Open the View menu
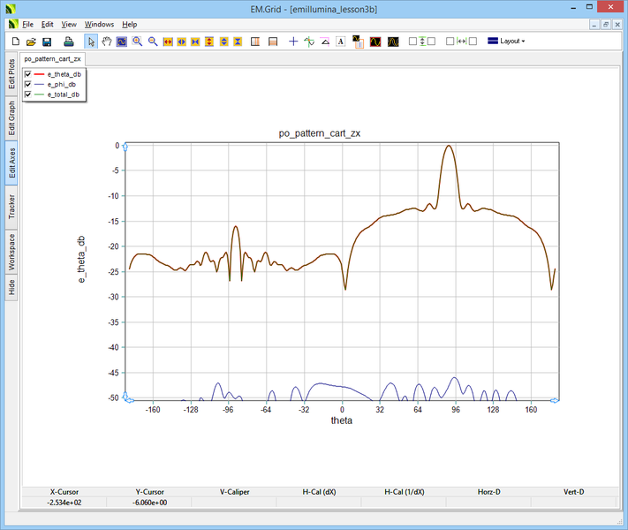The width and height of the screenshot is (628, 530). click(x=69, y=25)
